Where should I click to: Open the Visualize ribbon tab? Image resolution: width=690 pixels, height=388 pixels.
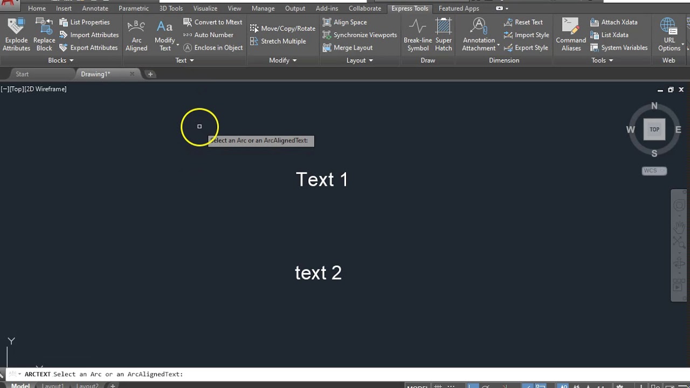[x=205, y=9]
